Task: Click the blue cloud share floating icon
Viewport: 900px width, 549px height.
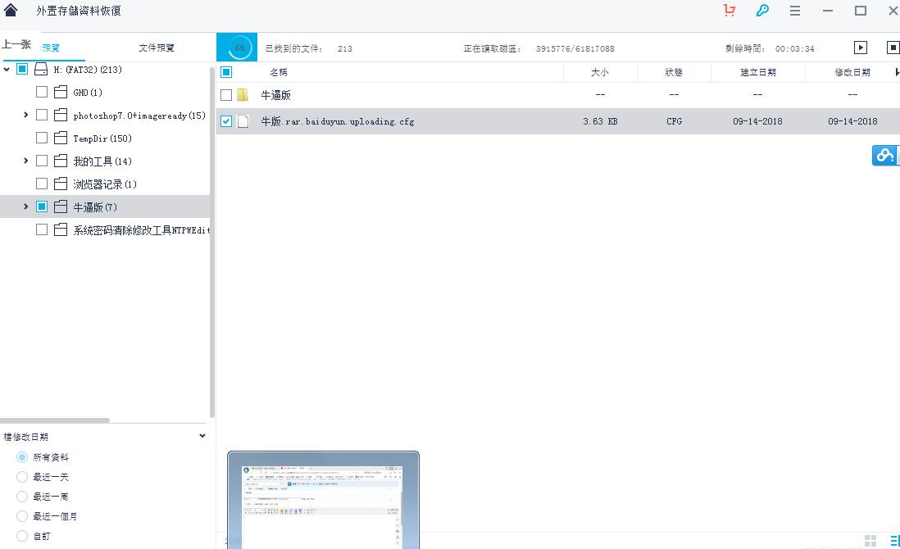Action: click(x=884, y=155)
